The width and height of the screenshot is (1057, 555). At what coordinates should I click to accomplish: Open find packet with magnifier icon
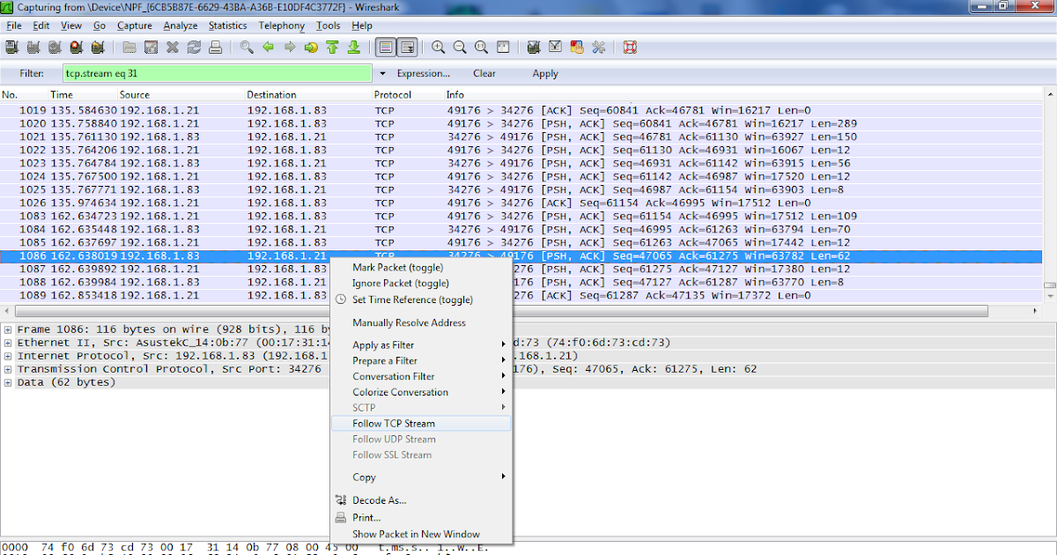pos(248,48)
